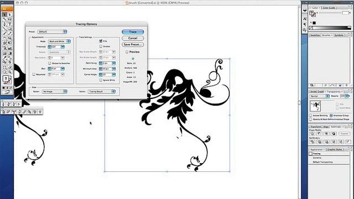Switch to the Align tab
This screenshot has height=199, width=354.
click(326, 127)
